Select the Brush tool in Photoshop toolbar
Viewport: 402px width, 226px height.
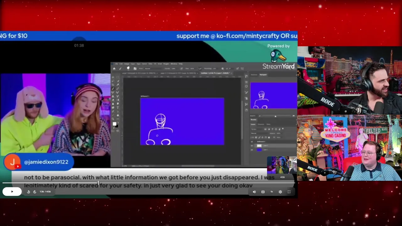point(113,89)
